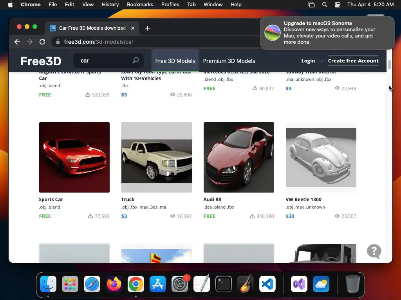Click the help question mark bubble
The height and width of the screenshot is (300, 401).
click(x=374, y=251)
